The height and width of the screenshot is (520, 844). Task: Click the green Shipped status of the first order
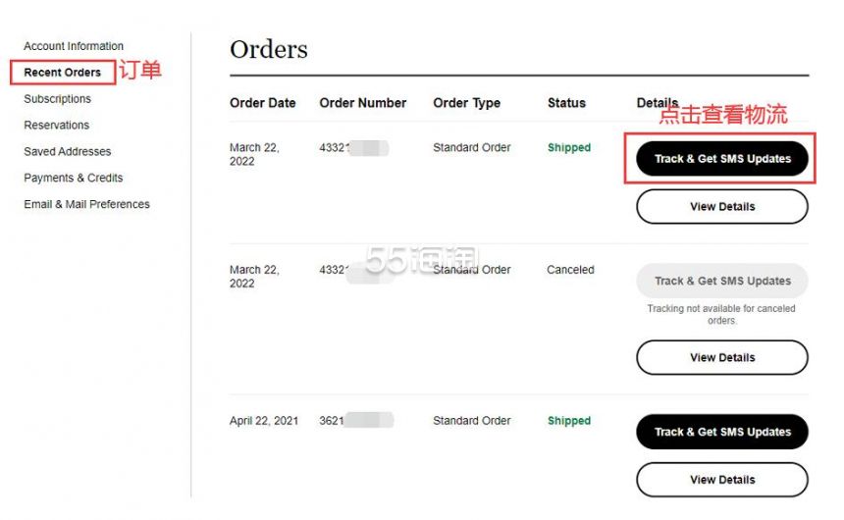point(569,147)
